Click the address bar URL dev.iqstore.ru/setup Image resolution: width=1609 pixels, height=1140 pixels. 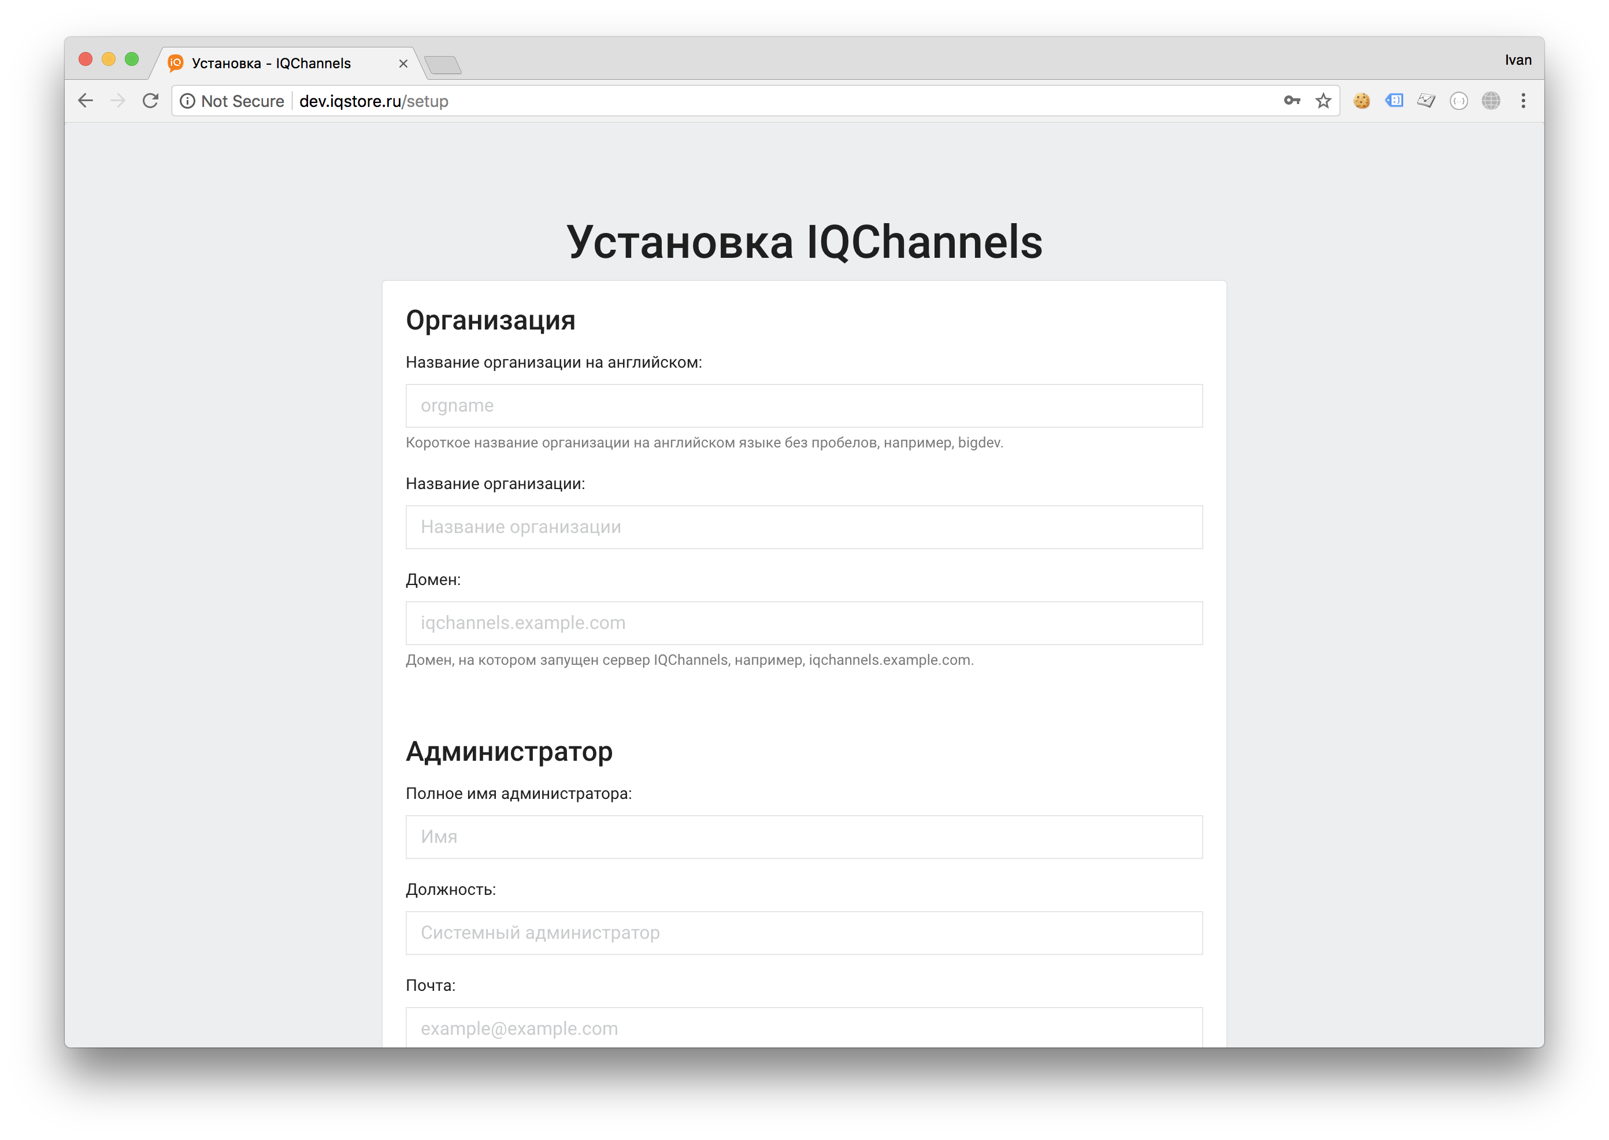[373, 101]
